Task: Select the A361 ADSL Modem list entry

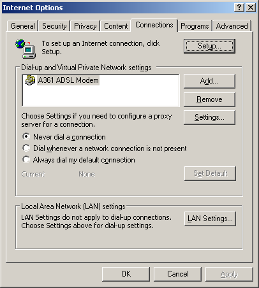Action: 62,80
